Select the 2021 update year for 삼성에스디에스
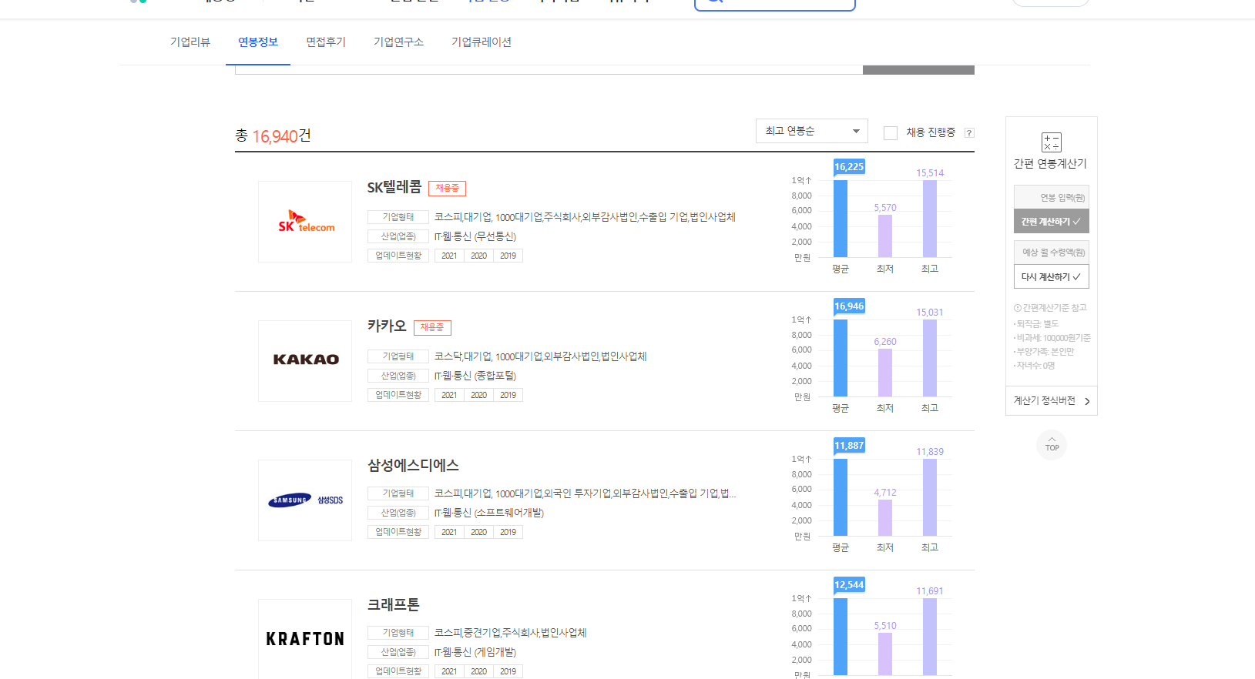This screenshot has width=1255, height=679. (x=449, y=532)
